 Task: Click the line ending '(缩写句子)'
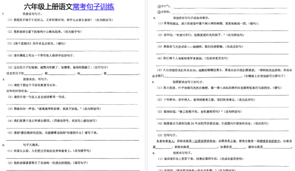48,163
